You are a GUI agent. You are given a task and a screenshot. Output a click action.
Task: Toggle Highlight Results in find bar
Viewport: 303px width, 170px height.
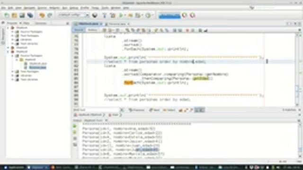pyautogui.click(x=197, y=110)
